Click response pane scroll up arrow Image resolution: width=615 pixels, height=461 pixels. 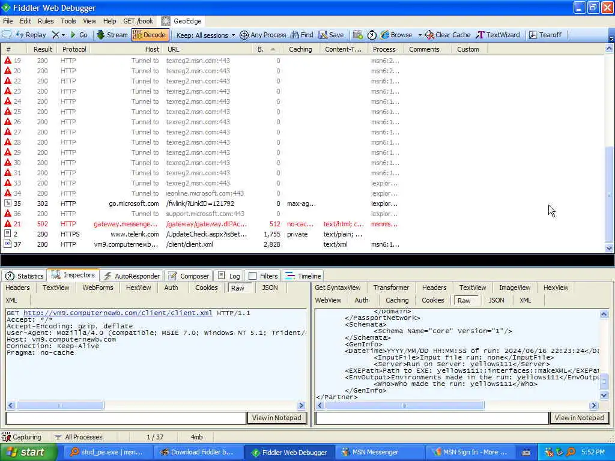tap(604, 314)
